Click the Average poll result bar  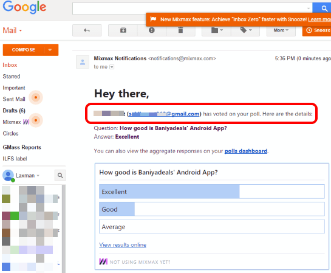[x=212, y=227]
